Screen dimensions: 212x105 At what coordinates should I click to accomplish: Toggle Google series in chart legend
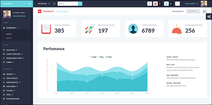tap(93, 57)
